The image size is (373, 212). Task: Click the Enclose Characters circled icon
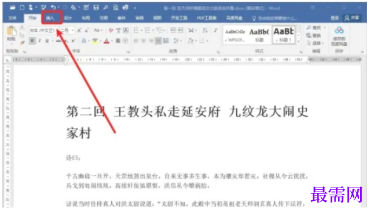[125, 41]
